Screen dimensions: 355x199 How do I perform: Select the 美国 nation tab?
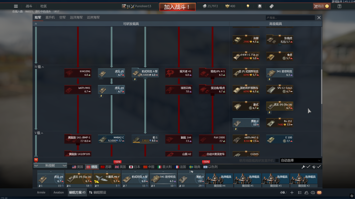(78, 167)
